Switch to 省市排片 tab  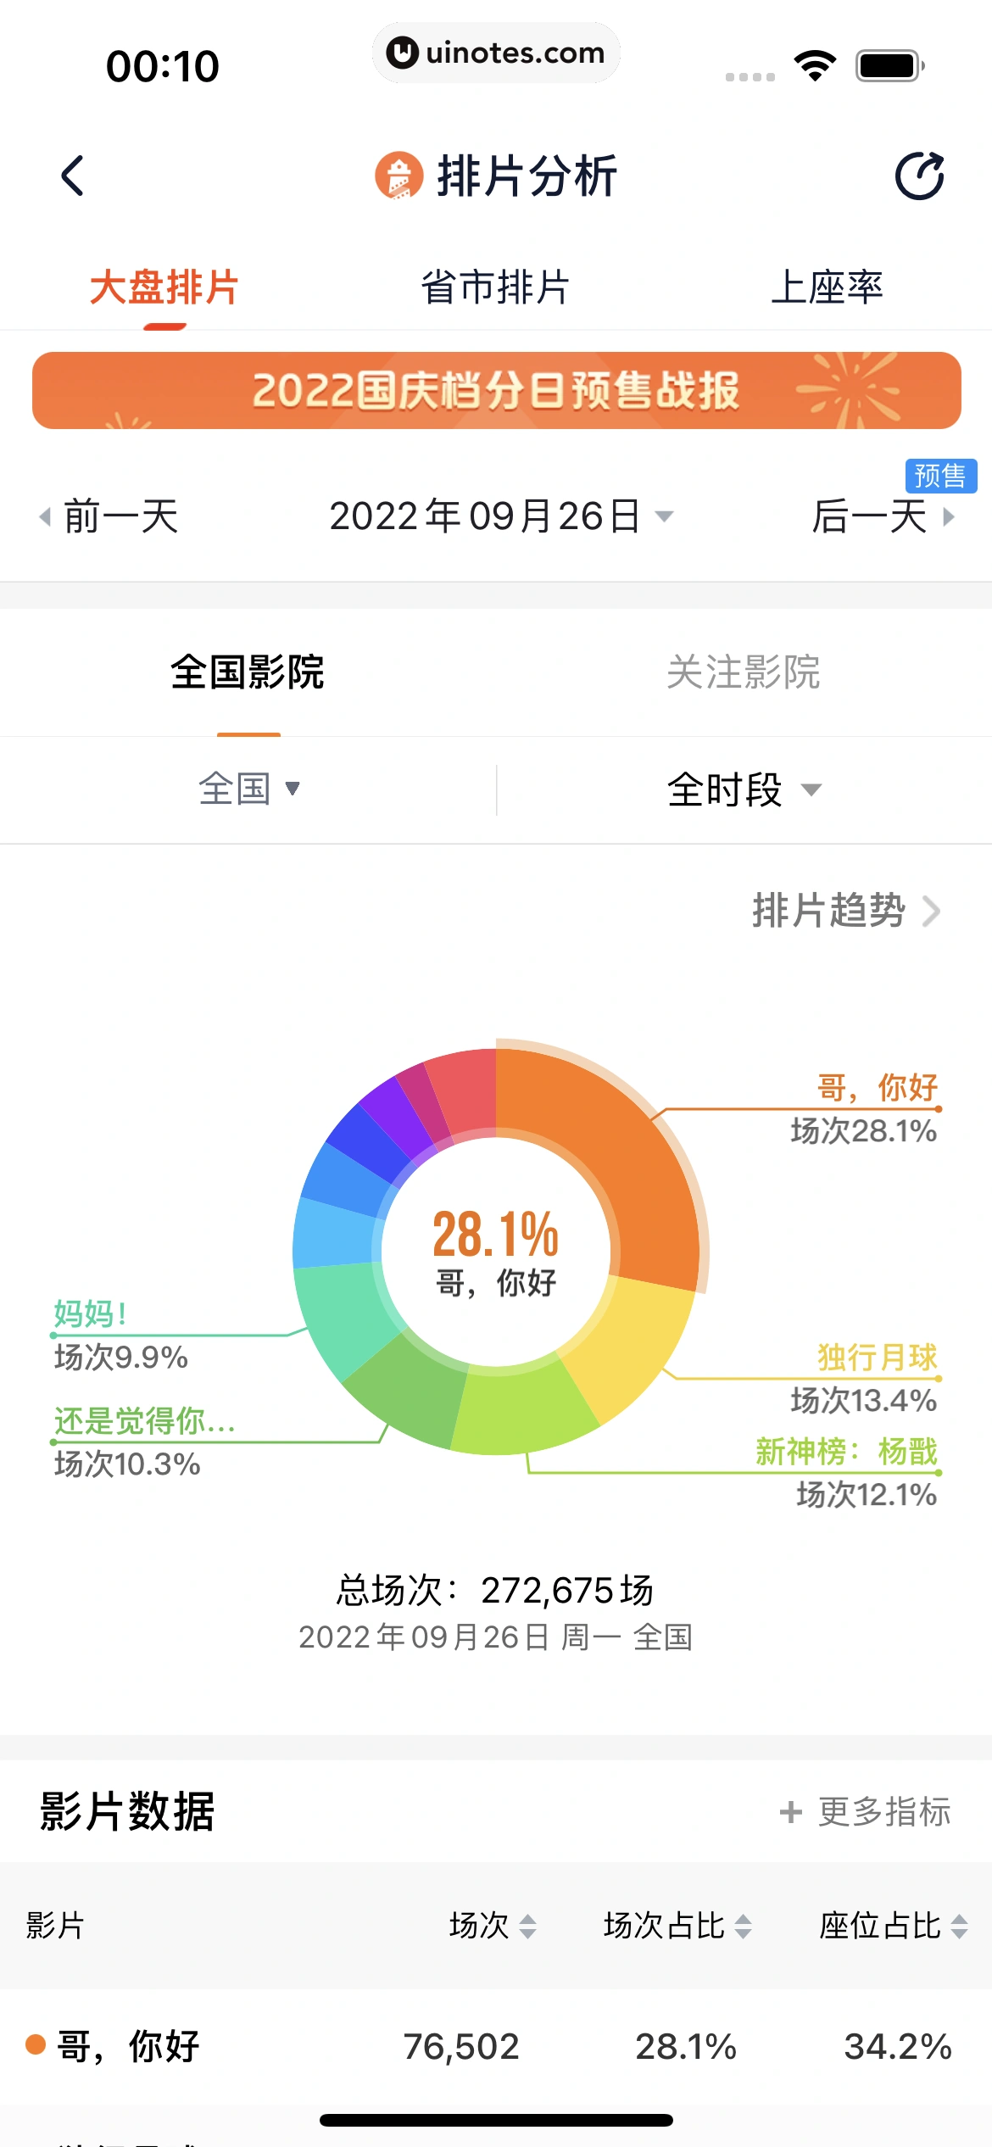click(495, 287)
